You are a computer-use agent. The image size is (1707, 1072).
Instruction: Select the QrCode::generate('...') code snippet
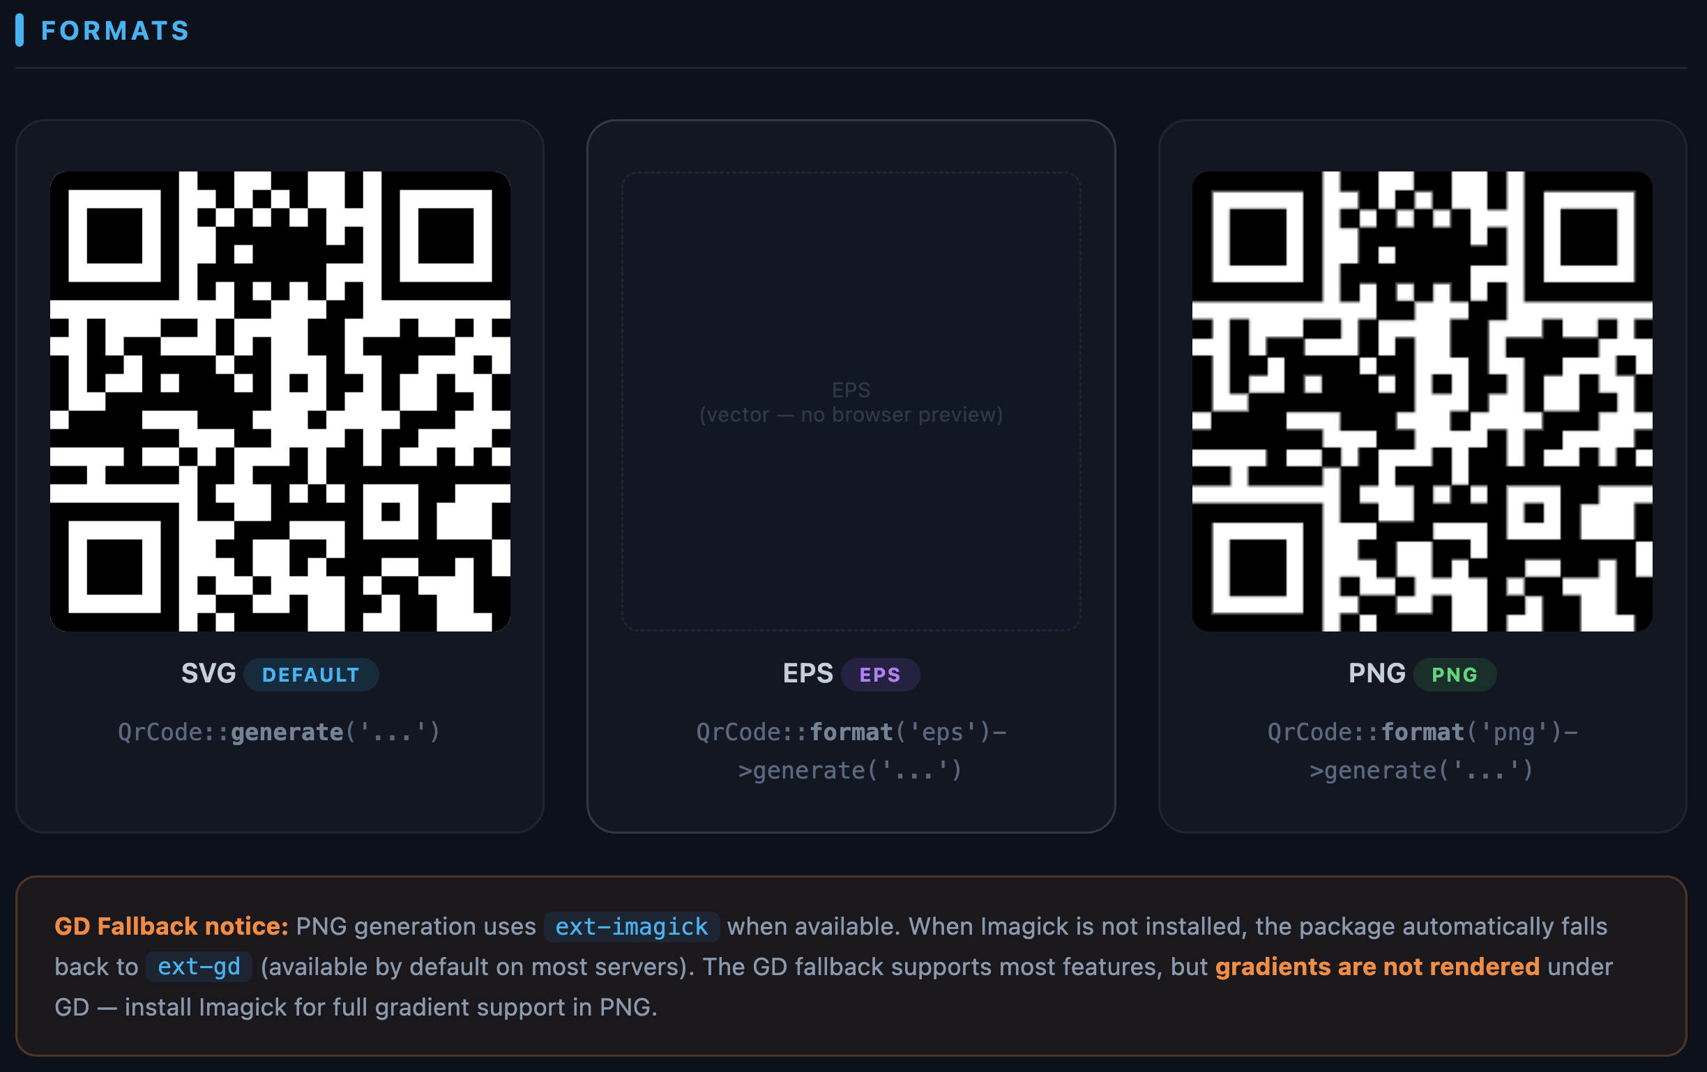point(280,732)
